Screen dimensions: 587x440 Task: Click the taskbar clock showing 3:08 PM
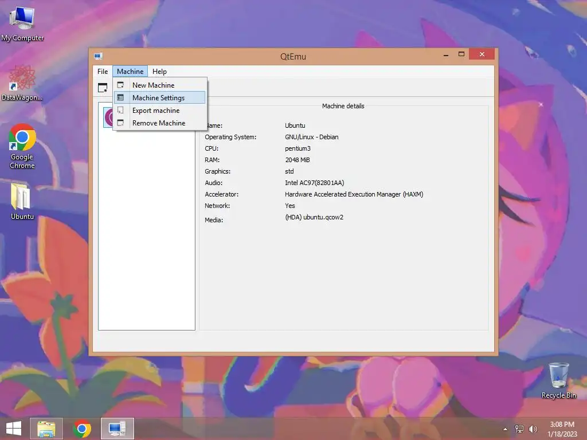562,429
